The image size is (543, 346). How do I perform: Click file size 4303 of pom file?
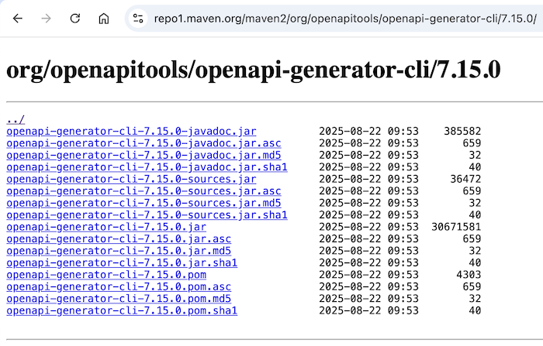(469, 275)
